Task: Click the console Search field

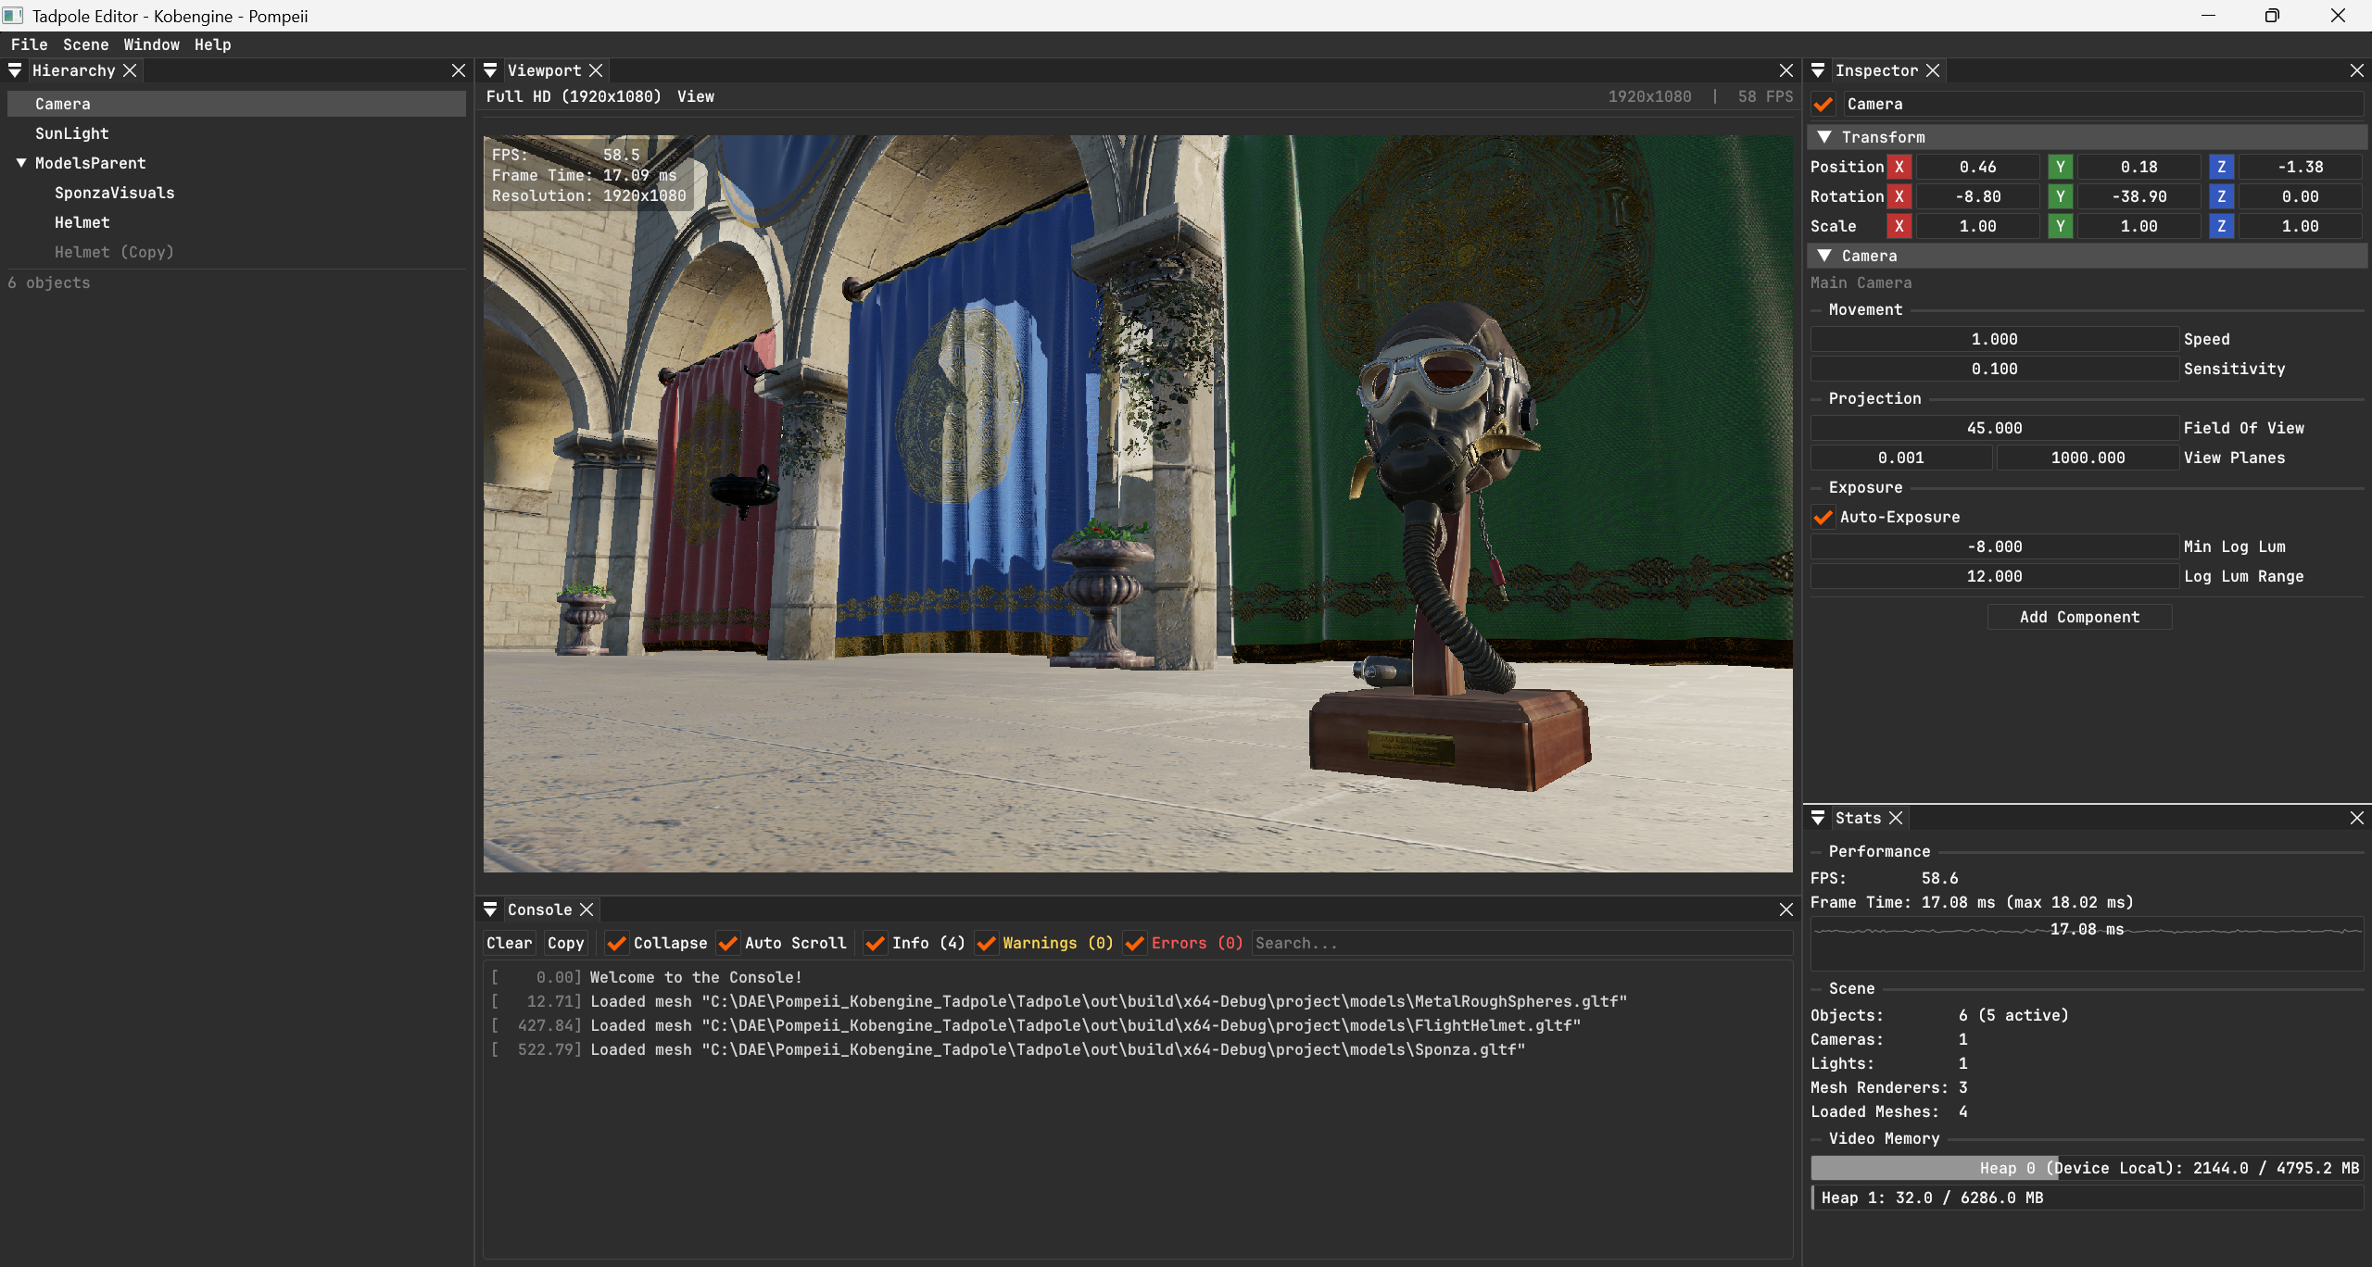Action: pyautogui.click(x=1521, y=943)
